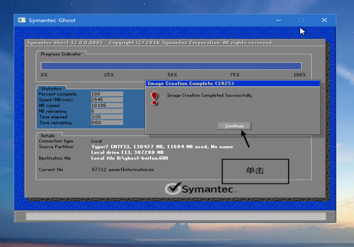Click the Percent complete value 100
The width and height of the screenshot is (354, 247).
(x=107, y=94)
